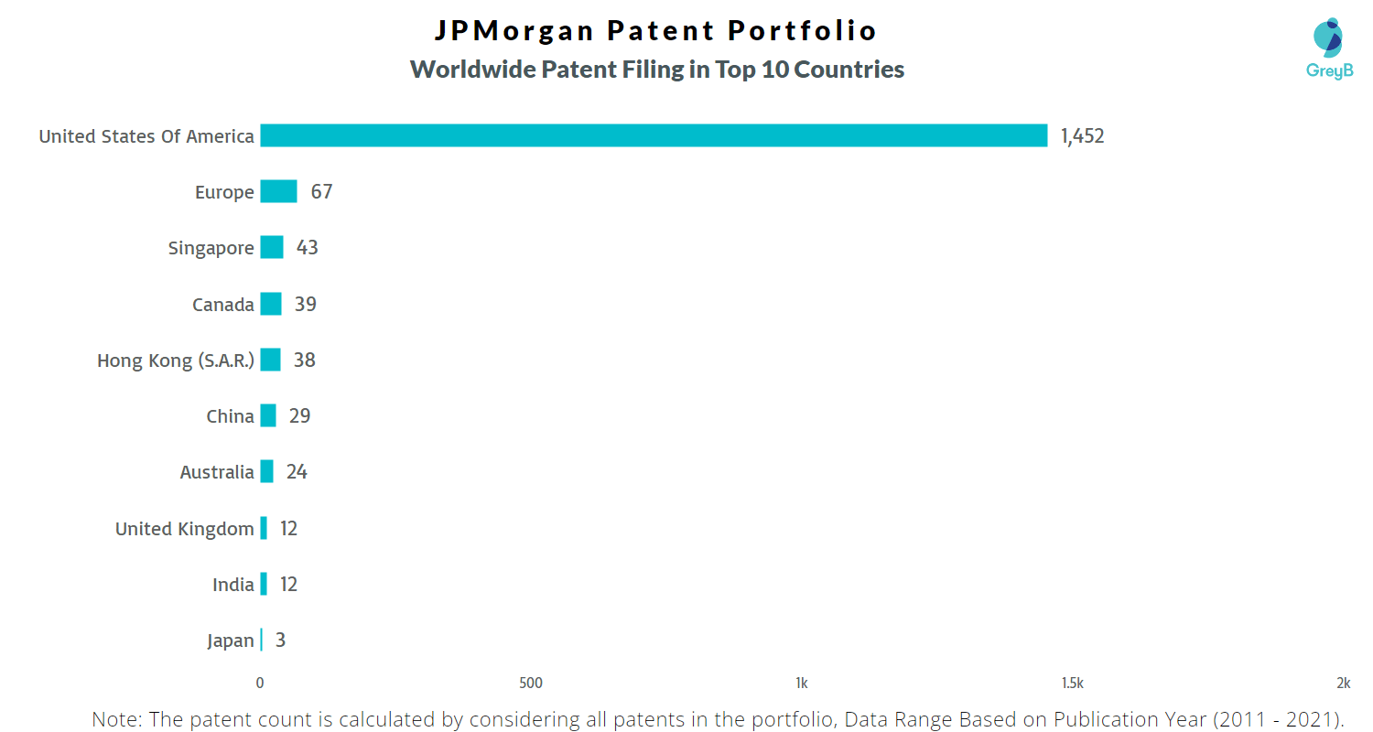Click the JPMorgan Patent Portfolio title

(656, 30)
